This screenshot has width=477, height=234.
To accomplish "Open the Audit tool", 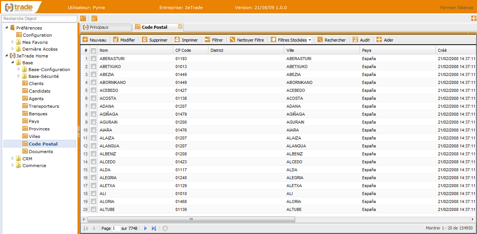I will pos(355,40).
